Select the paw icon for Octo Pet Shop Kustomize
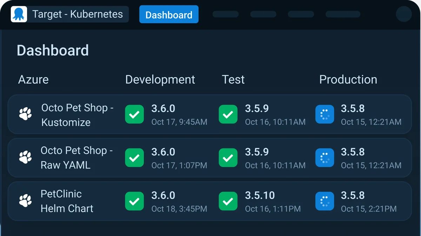 pos(25,114)
